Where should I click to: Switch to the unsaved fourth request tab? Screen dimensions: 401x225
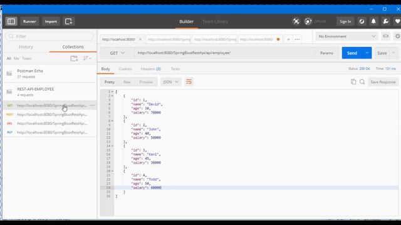tap(260, 39)
